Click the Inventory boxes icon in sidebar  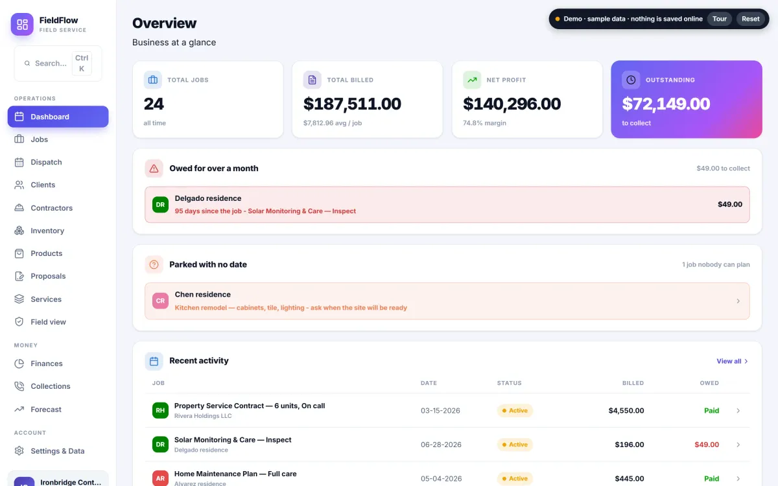click(19, 231)
